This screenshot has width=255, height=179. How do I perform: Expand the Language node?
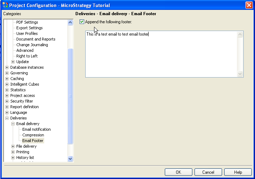[x=7, y=112]
